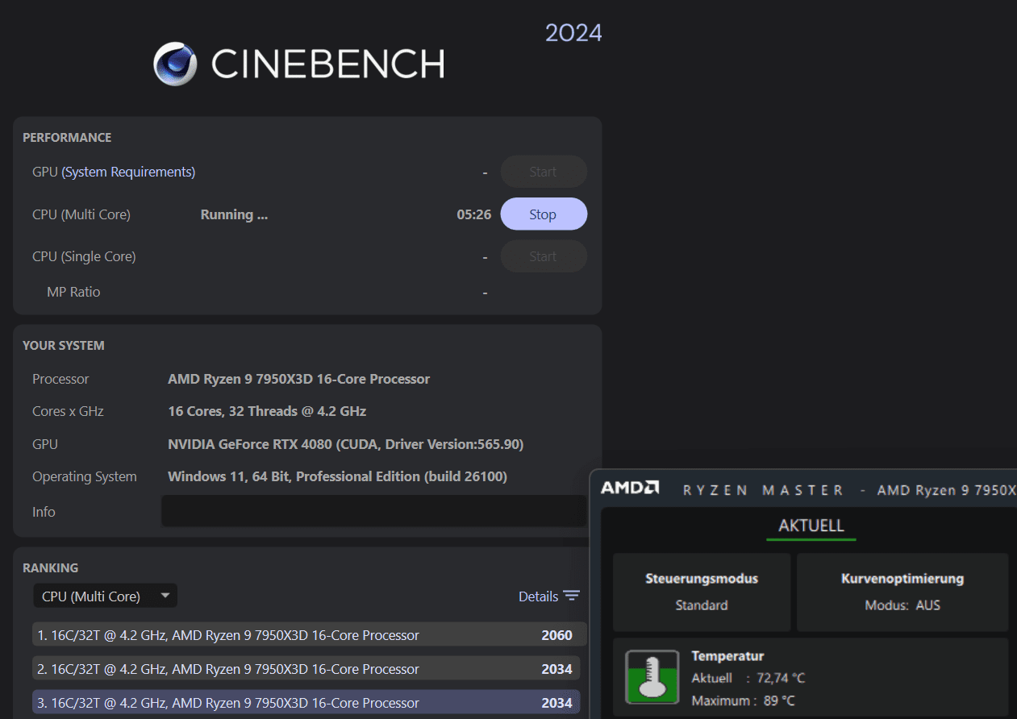Switch to the AKTUELL tab in Ryzen Master
The width and height of the screenshot is (1017, 719).
811,526
